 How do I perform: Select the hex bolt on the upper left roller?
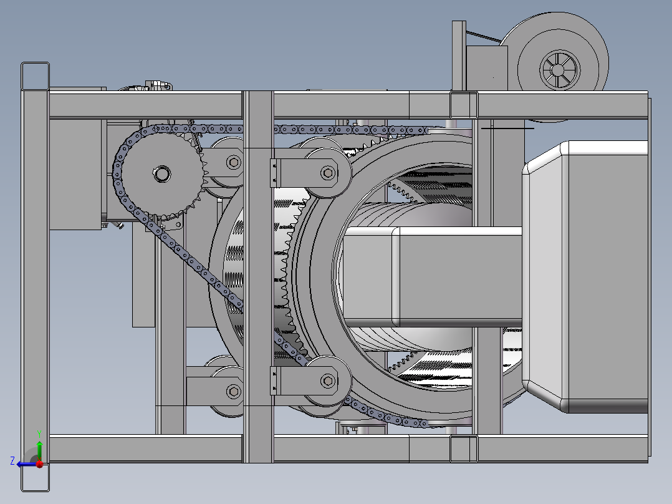(234, 162)
